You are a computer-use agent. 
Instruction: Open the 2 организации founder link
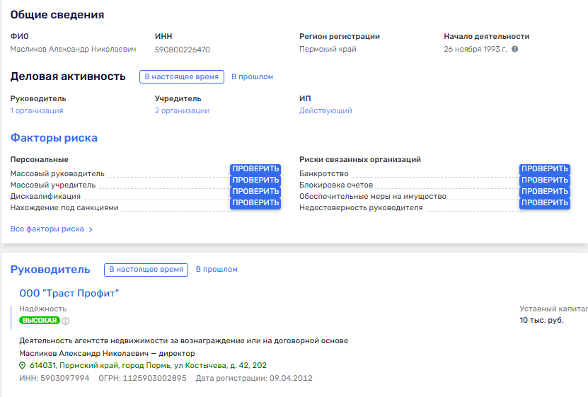click(x=182, y=110)
